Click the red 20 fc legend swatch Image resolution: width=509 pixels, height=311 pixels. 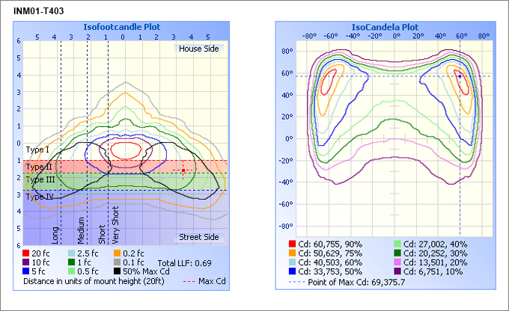[x=27, y=253]
